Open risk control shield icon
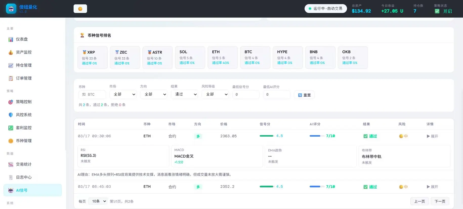The image size is (463, 209). (11, 115)
